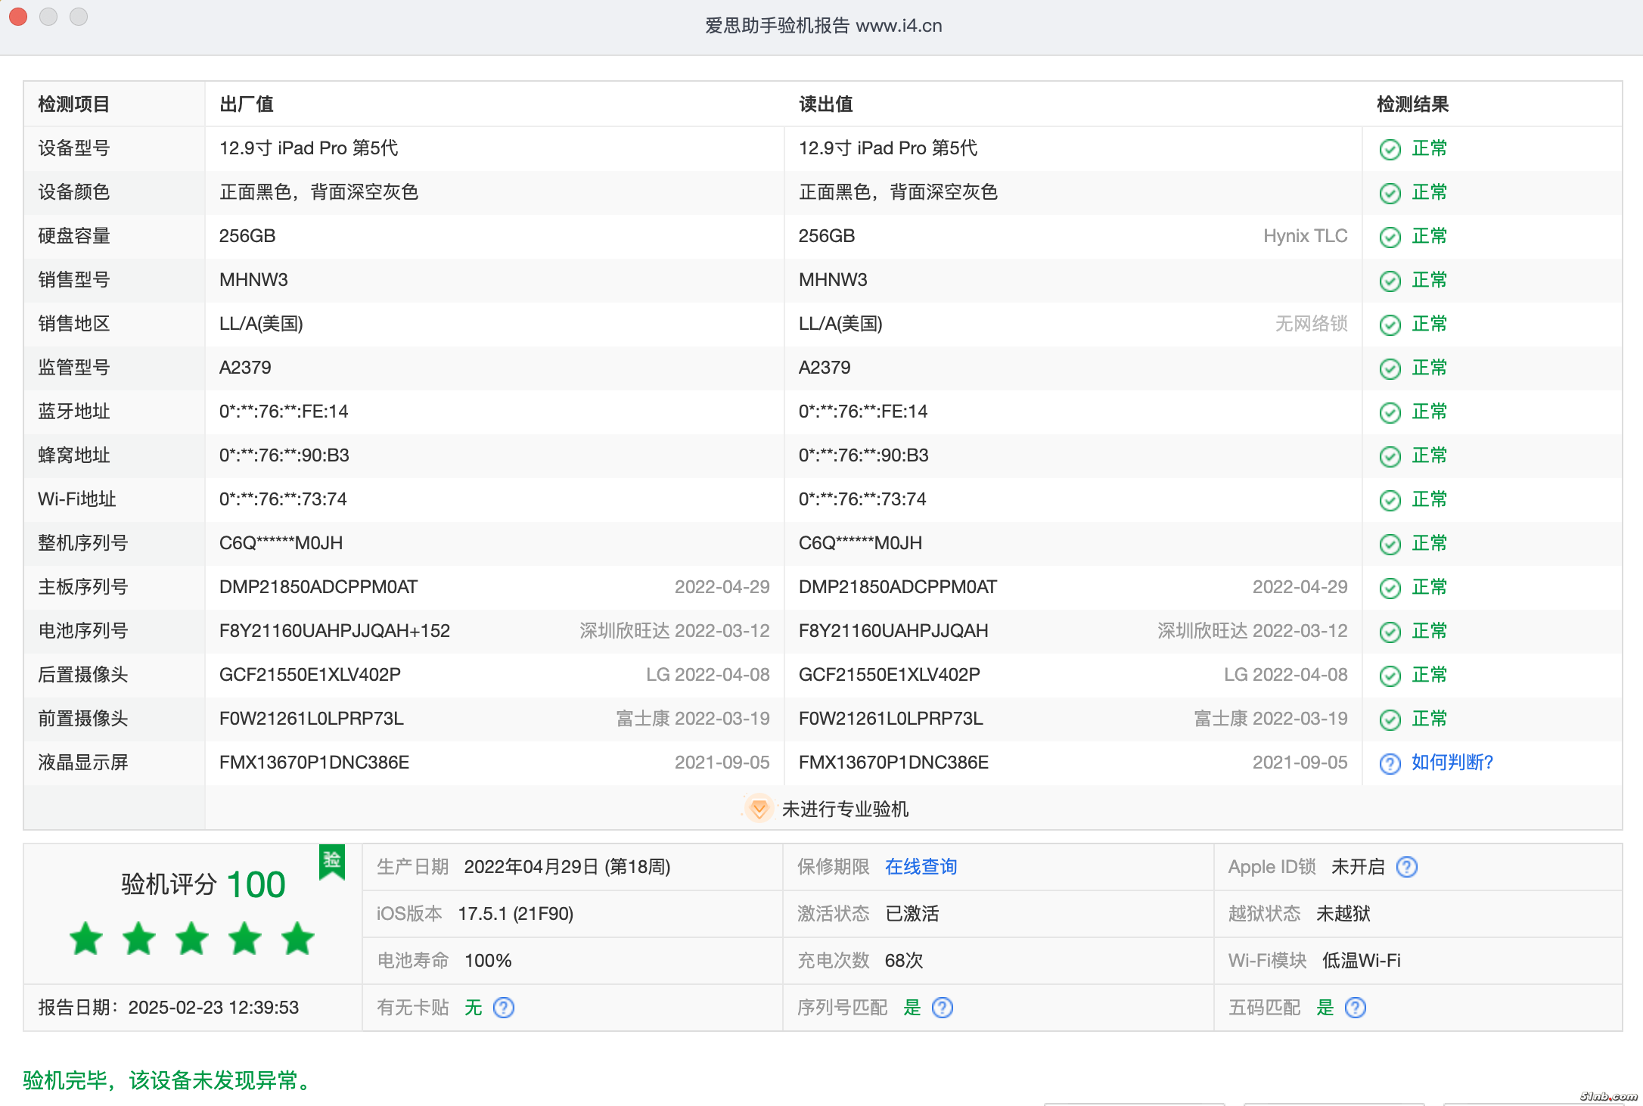This screenshot has height=1106, width=1643.
Task: Click green check icon for 电池序列号
Action: click(1390, 632)
